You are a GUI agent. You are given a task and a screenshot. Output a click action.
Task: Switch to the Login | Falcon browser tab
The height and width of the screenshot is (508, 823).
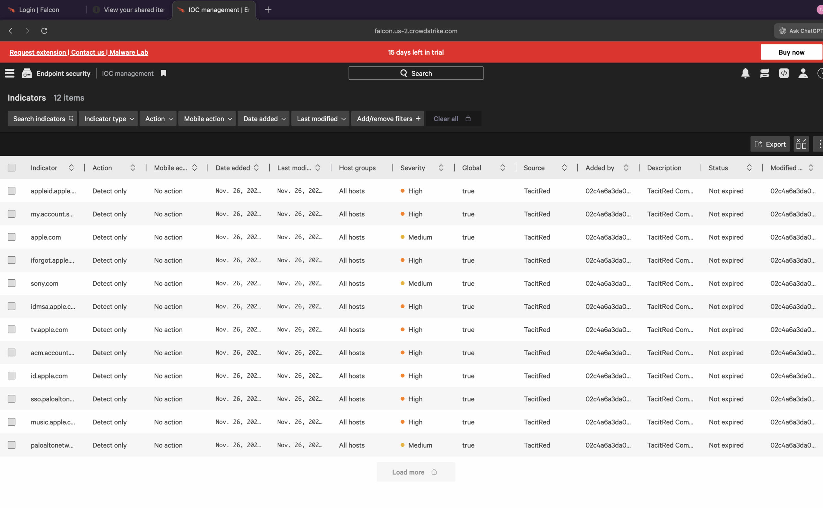coord(39,10)
